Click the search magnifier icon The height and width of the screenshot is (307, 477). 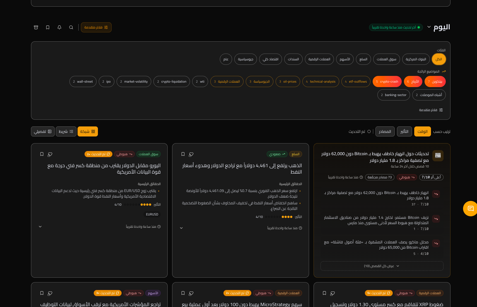point(71,27)
